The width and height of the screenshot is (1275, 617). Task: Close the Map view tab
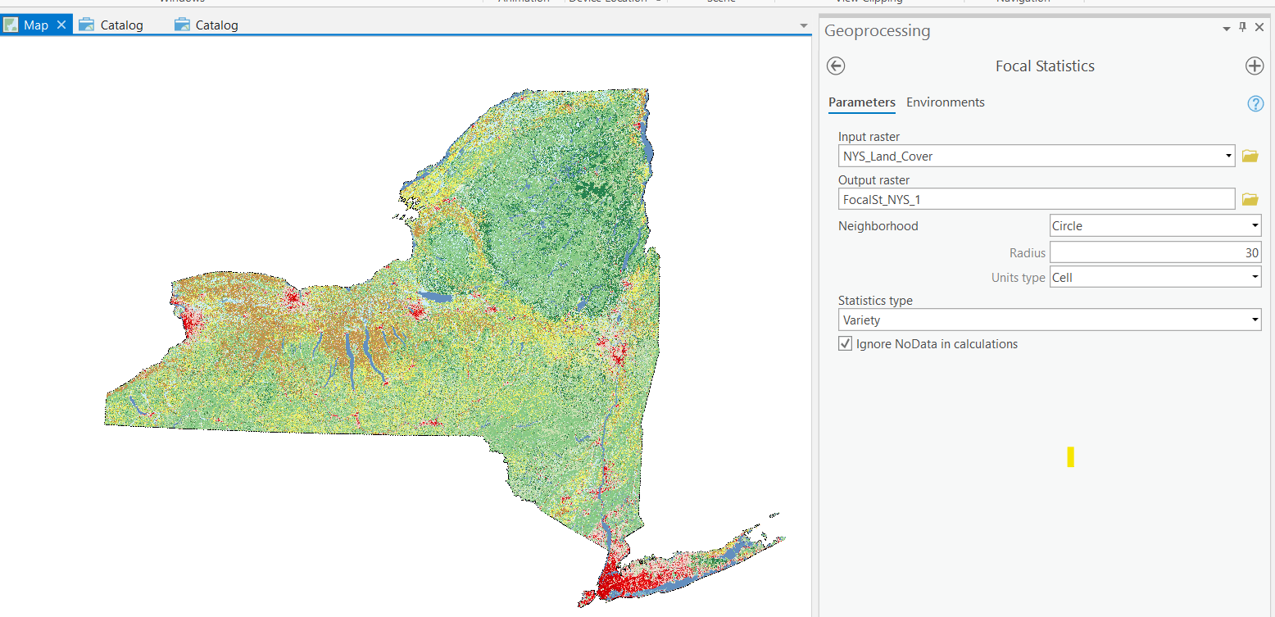pos(61,25)
